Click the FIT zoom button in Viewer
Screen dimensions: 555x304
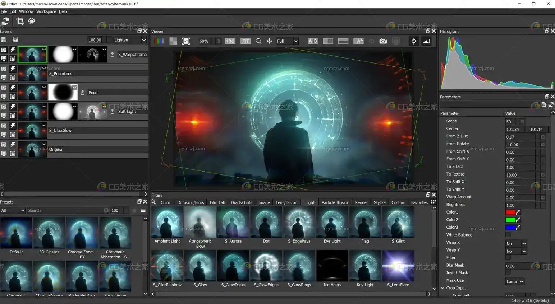(246, 41)
